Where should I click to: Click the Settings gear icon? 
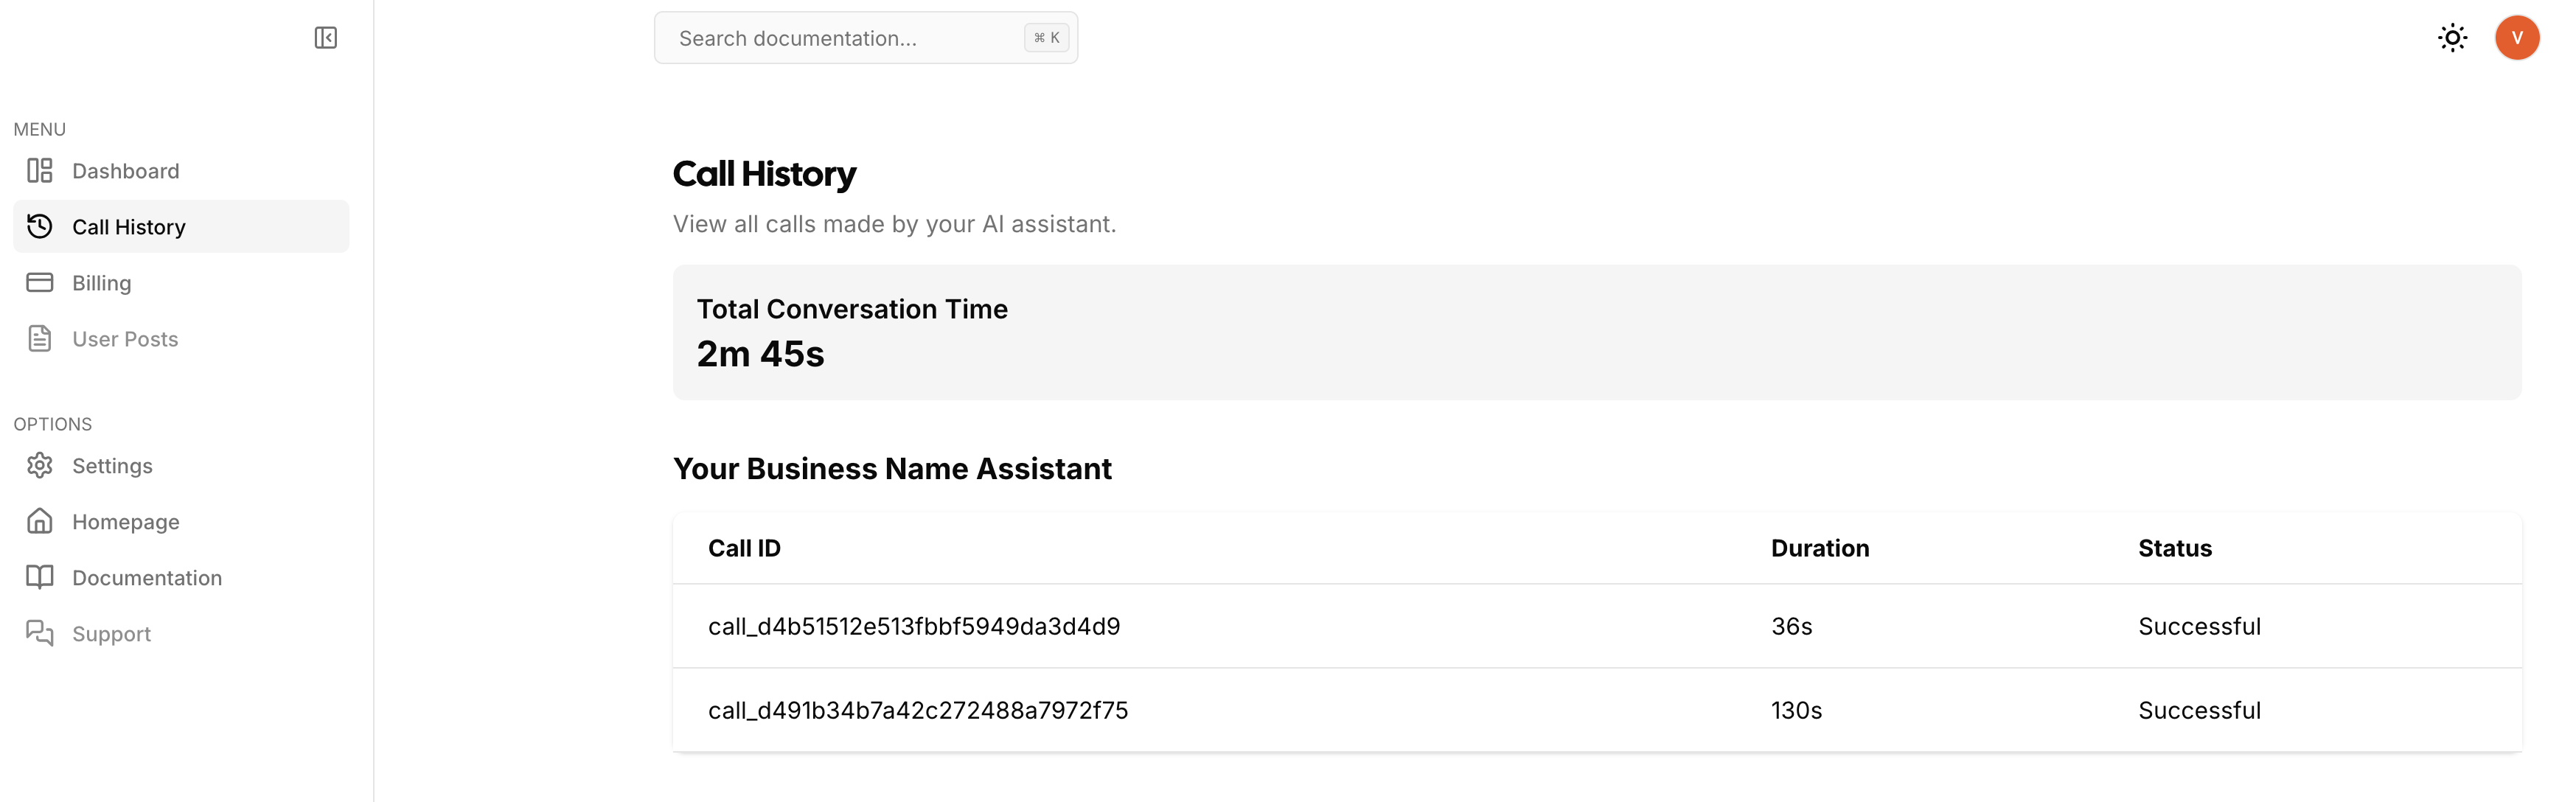tap(40, 466)
